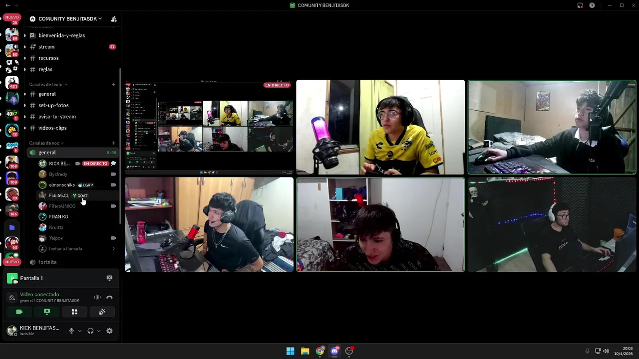Click invite people icon in server header
Viewport: 639px width, 359px height.
click(x=114, y=19)
